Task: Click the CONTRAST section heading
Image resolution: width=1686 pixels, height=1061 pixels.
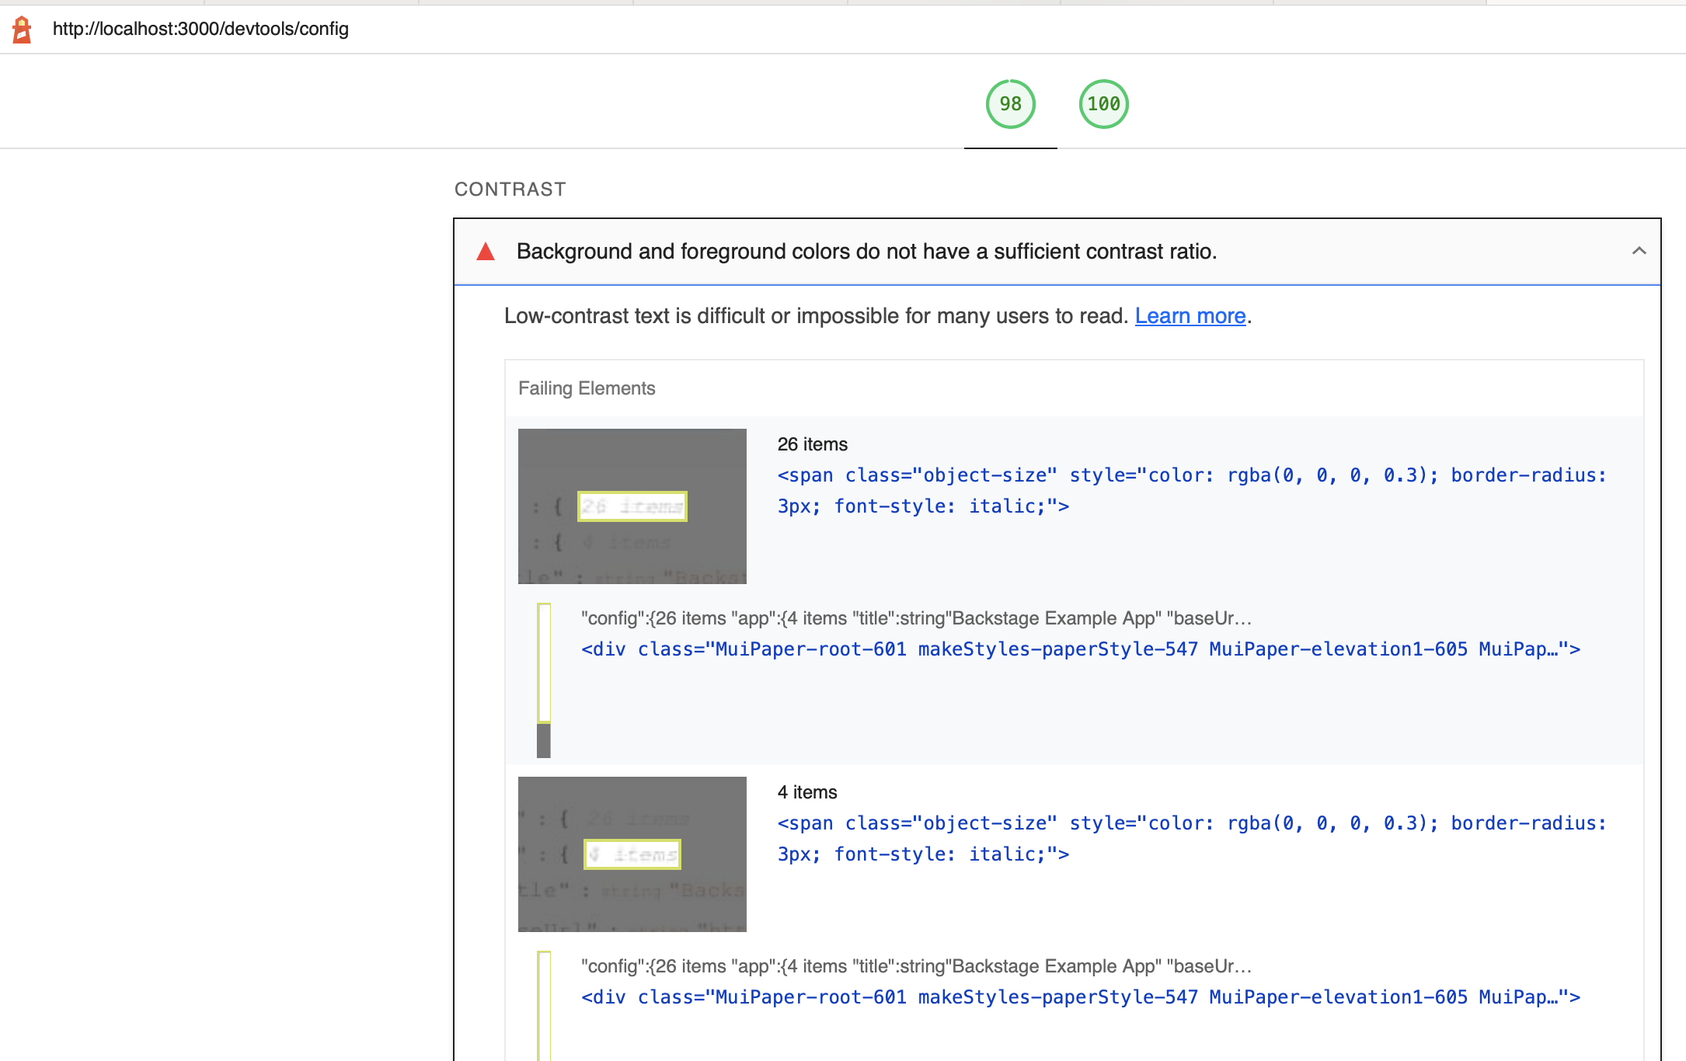Action: [510, 189]
